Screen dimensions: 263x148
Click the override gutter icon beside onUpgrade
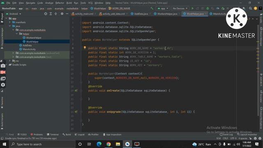tap(76, 112)
